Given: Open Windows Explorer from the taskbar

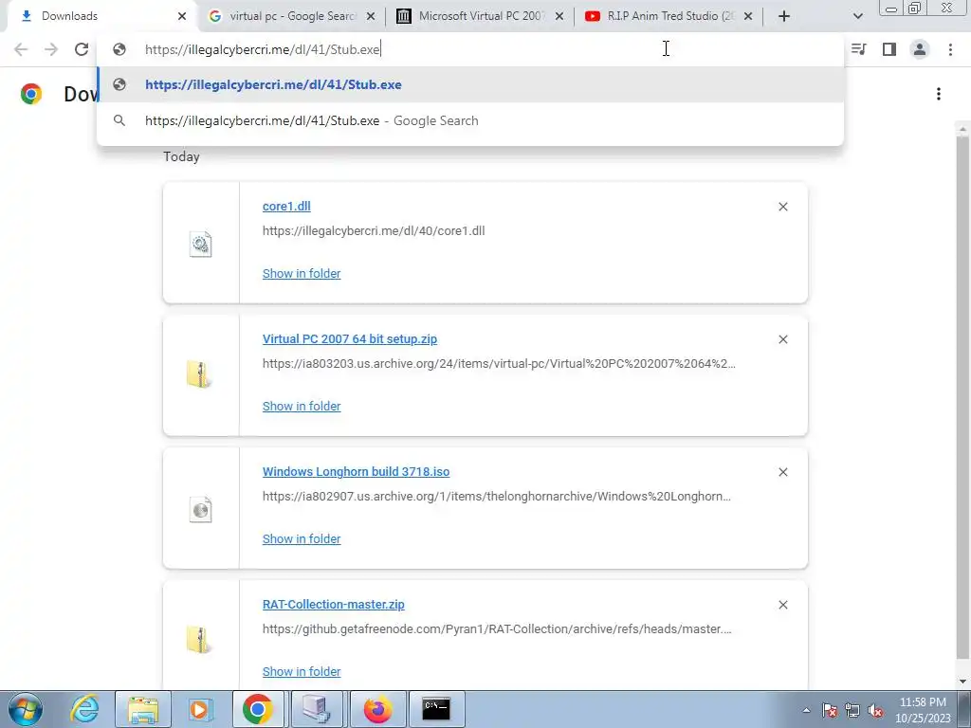Looking at the screenshot, I should click(x=143, y=709).
